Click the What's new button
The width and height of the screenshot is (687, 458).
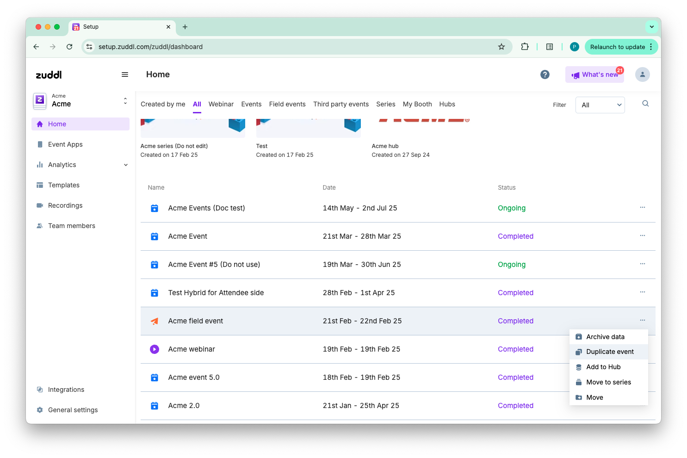(x=594, y=74)
